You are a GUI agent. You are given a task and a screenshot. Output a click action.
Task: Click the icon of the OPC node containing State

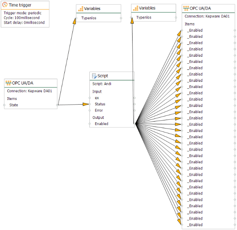pyautogui.click(x=9, y=83)
